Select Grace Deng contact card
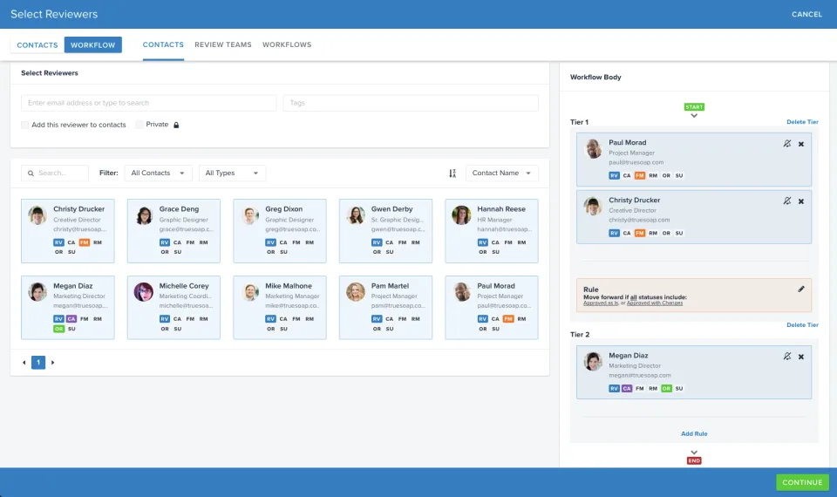Image resolution: width=837 pixels, height=497 pixels. click(x=174, y=231)
